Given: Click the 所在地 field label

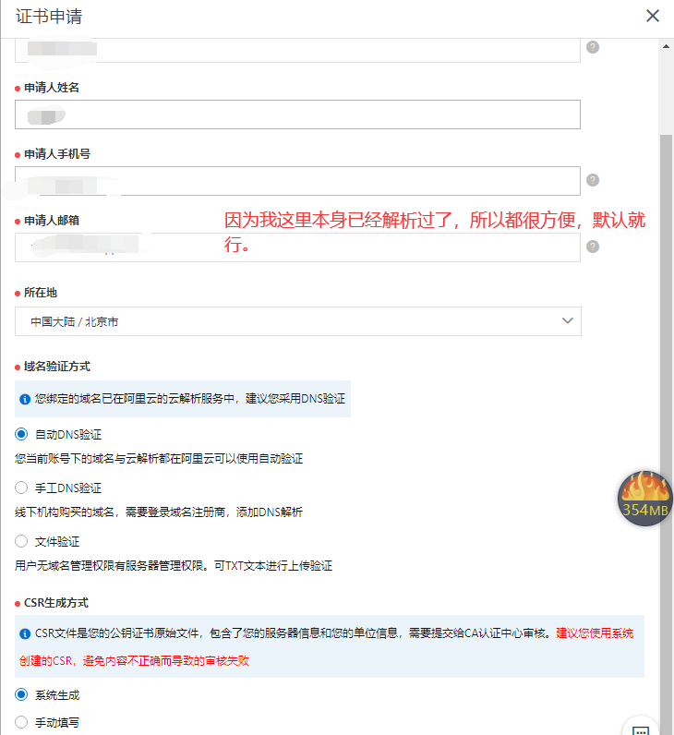Looking at the screenshot, I should [x=41, y=293].
